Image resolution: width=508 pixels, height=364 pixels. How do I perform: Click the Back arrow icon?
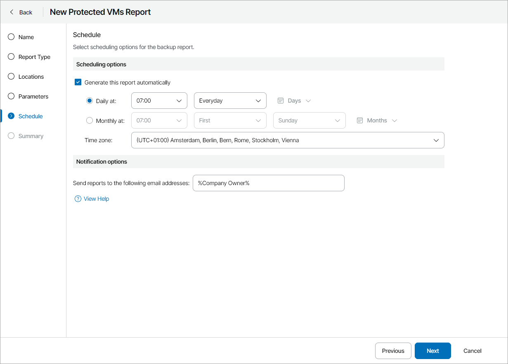[x=12, y=12]
